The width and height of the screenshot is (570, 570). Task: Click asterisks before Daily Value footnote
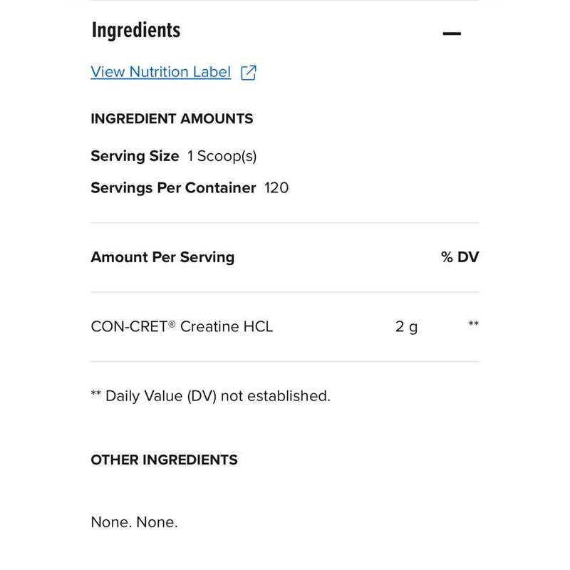click(x=96, y=393)
